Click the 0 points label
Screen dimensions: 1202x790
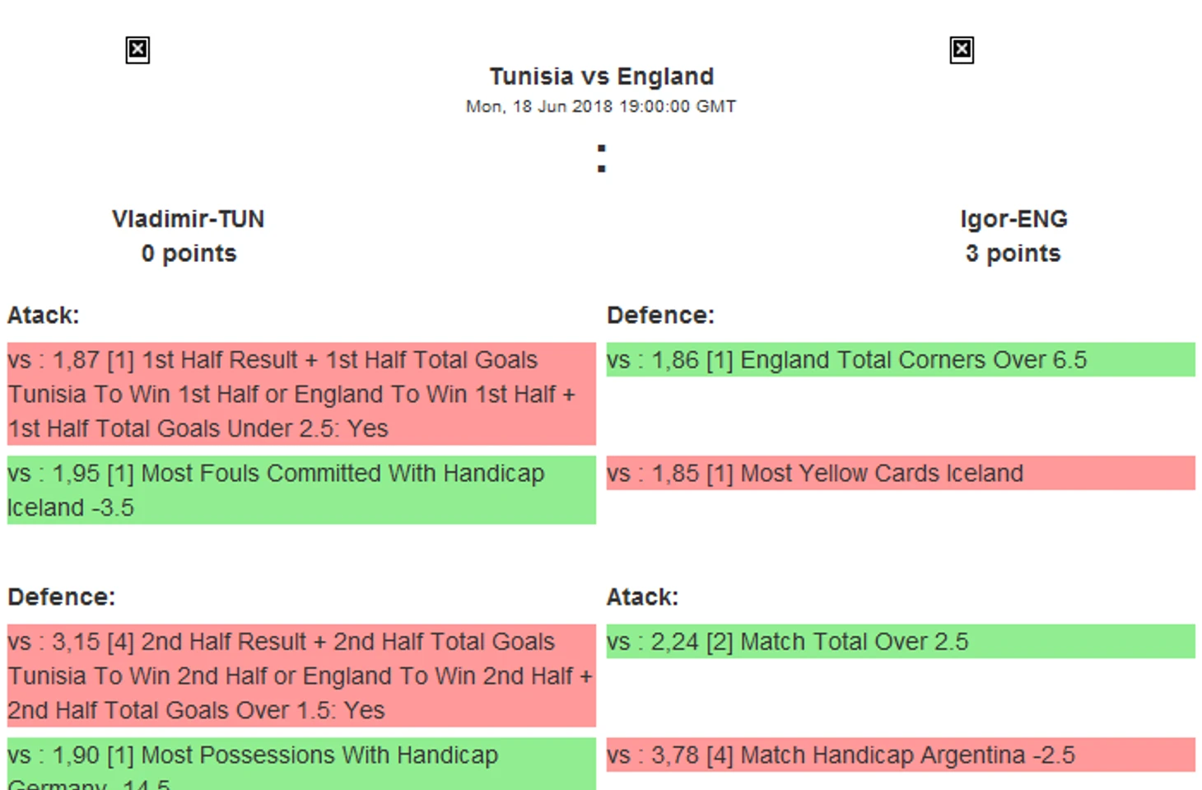pos(189,254)
